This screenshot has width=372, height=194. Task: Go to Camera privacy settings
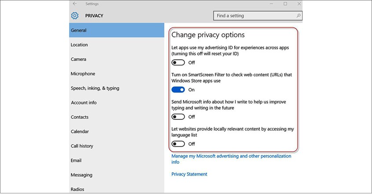coord(78,59)
